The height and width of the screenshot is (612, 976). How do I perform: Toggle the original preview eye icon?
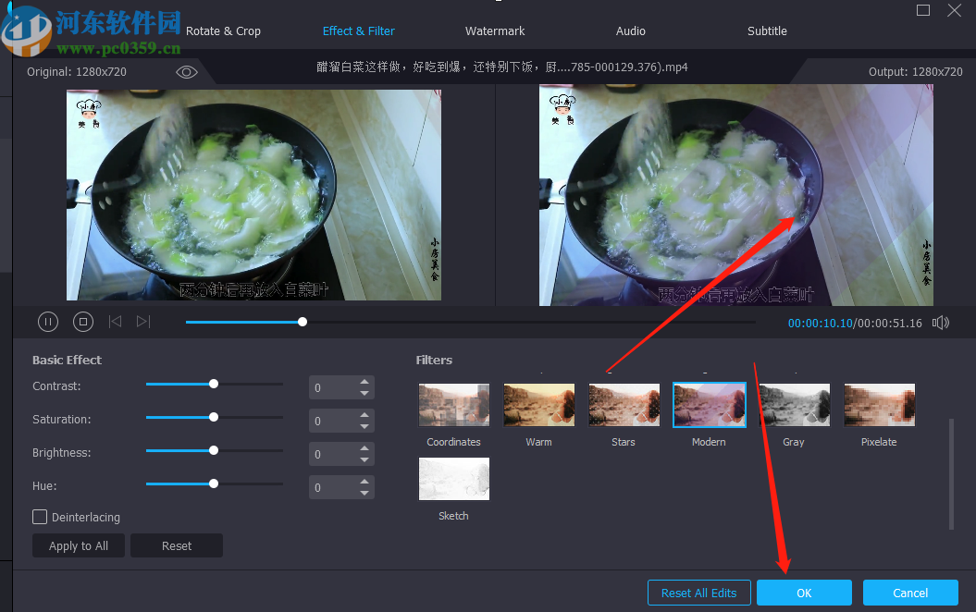(x=187, y=71)
